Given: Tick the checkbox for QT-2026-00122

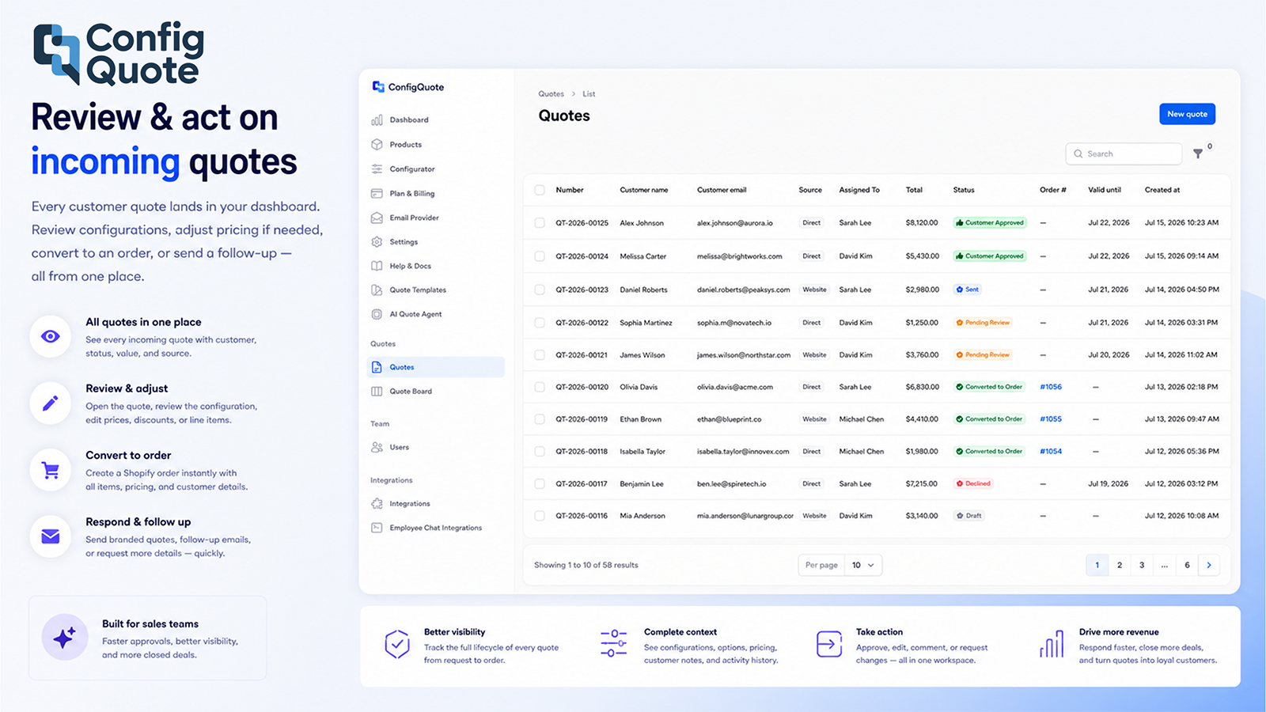Looking at the screenshot, I should [540, 323].
